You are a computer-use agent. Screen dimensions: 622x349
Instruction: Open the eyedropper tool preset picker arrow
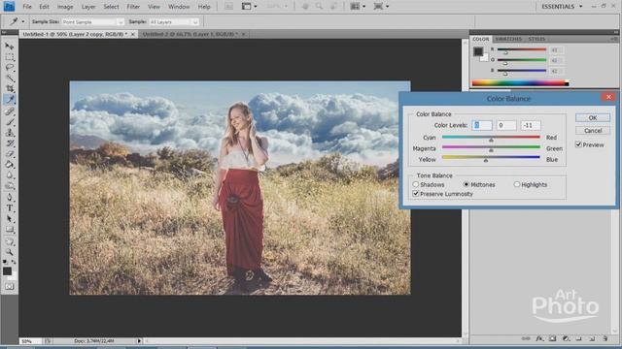tap(23, 21)
